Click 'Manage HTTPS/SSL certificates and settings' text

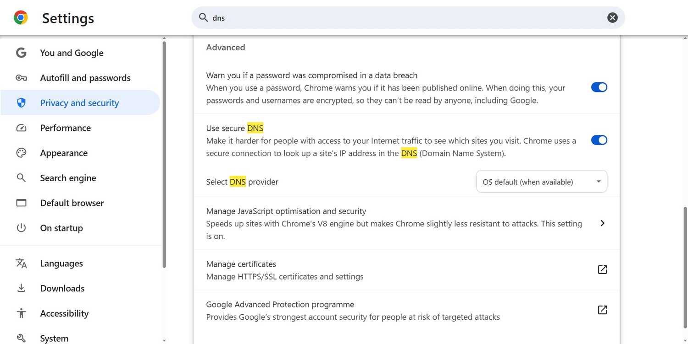[285, 276]
